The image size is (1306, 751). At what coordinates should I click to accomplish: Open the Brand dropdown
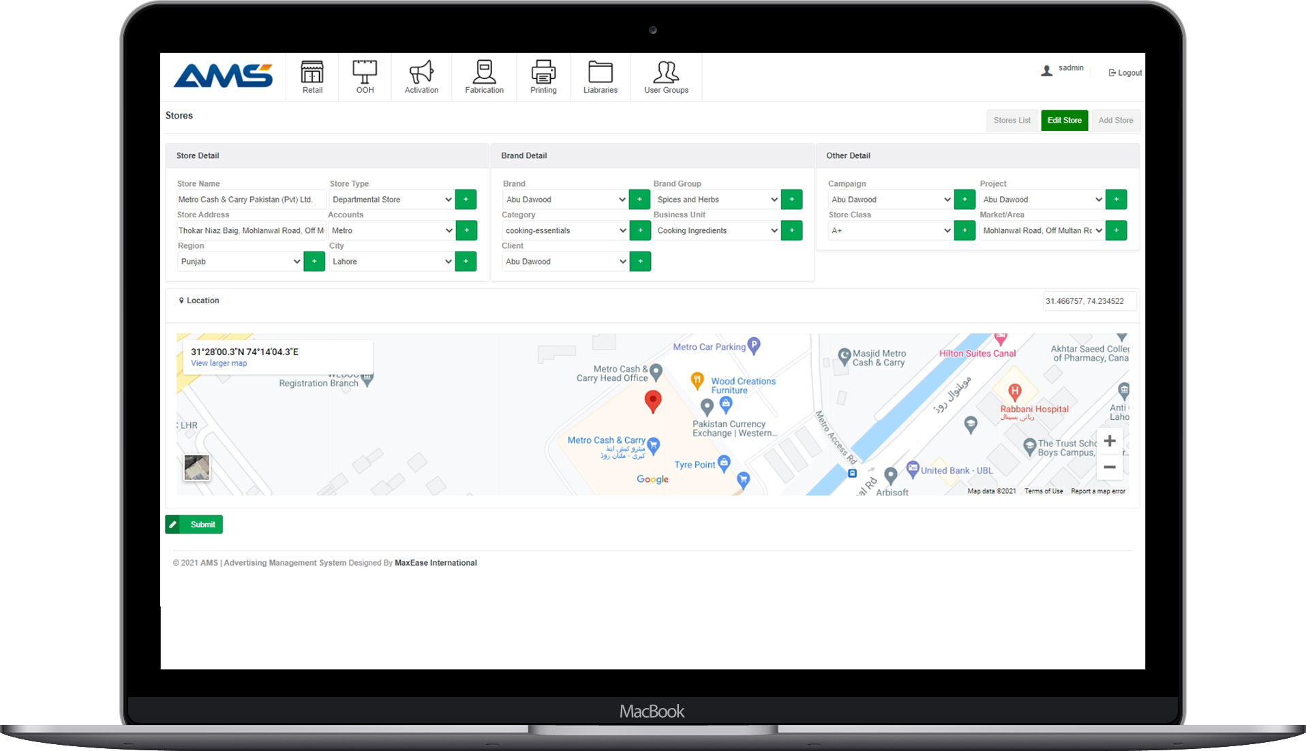click(566, 200)
